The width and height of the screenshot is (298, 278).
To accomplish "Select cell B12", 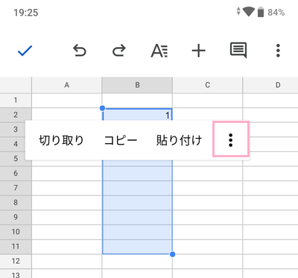I will coord(137,261).
